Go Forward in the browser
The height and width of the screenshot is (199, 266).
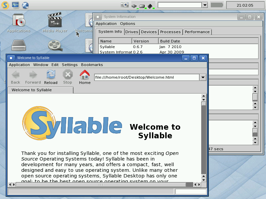pyautogui.click(x=33, y=77)
